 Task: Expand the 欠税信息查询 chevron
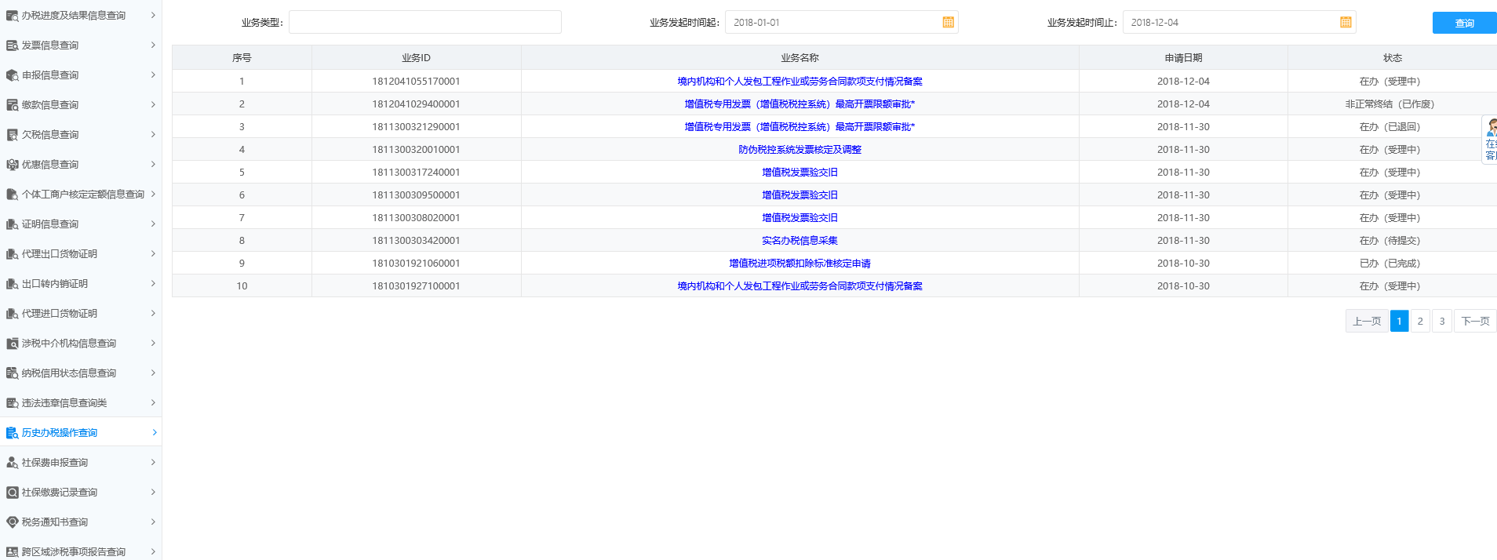point(153,134)
